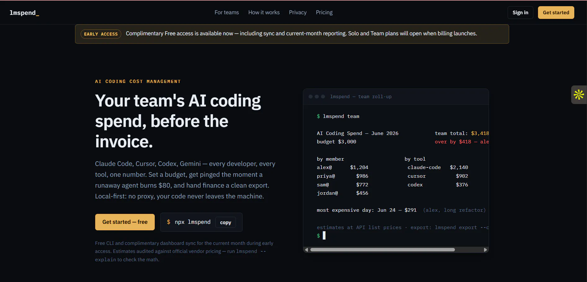Click the 'codex' tool row

[438, 185]
